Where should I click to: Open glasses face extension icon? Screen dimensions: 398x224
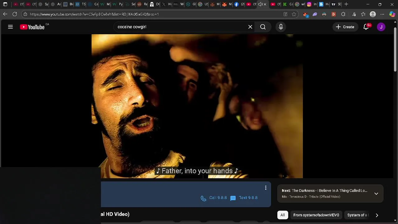tap(324, 14)
